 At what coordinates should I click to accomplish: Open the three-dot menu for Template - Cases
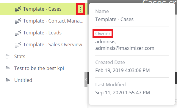click(80, 9)
